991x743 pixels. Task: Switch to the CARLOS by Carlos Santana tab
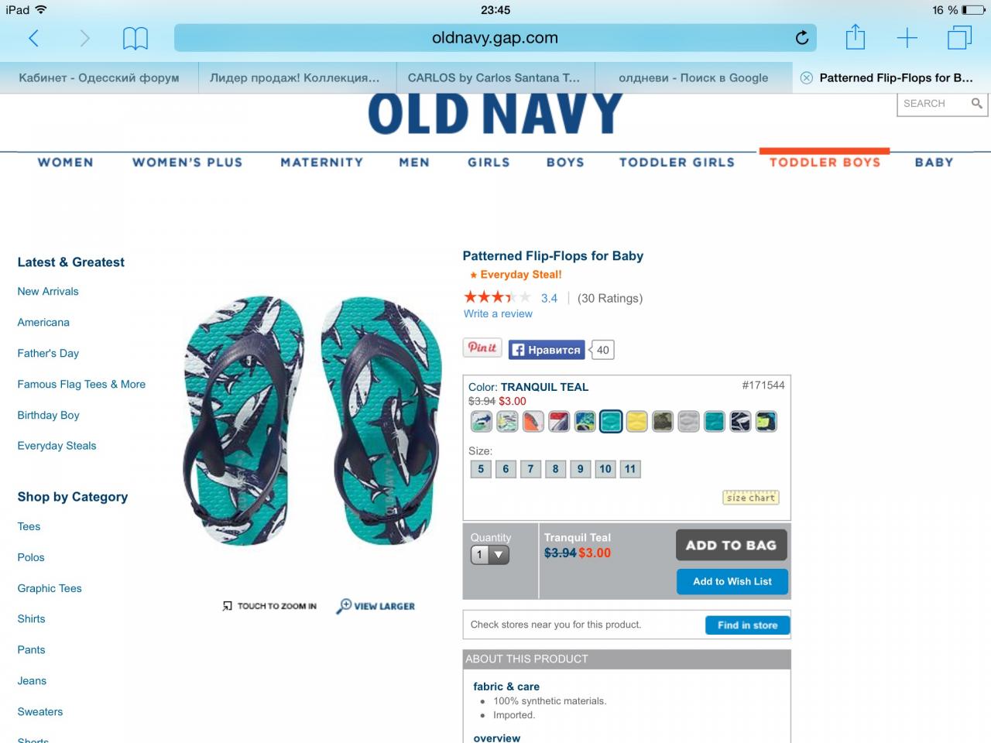494,78
